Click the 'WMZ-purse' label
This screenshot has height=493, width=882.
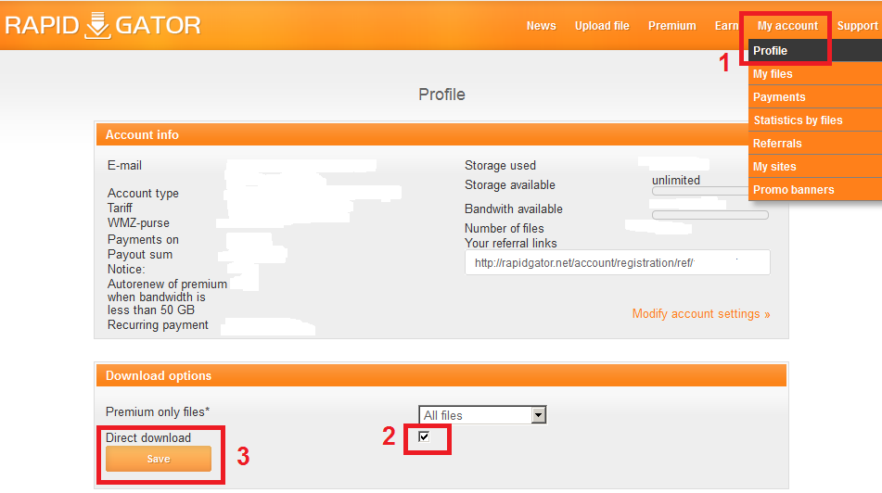pyautogui.click(x=138, y=223)
